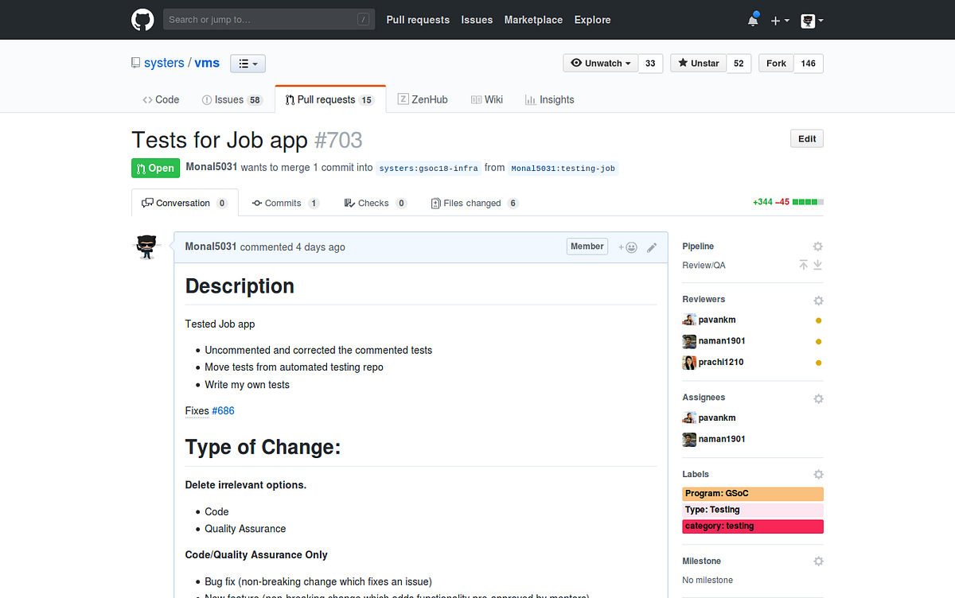Expand the list dropdown beside vms
955x598 pixels.
pyautogui.click(x=248, y=64)
